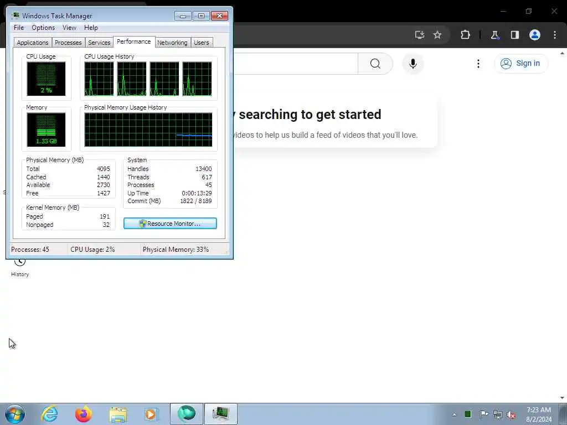The image size is (567, 425).
Task: Click the Up Time value 0:00:13:29
Action: 197,193
